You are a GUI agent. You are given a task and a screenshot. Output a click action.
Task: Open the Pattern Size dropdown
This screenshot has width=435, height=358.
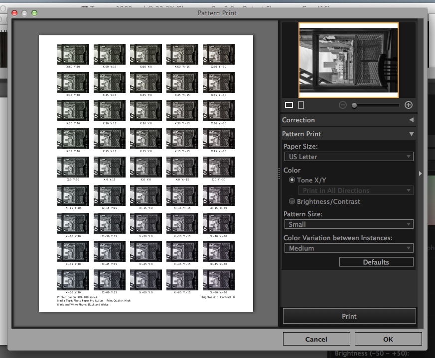tap(349, 224)
